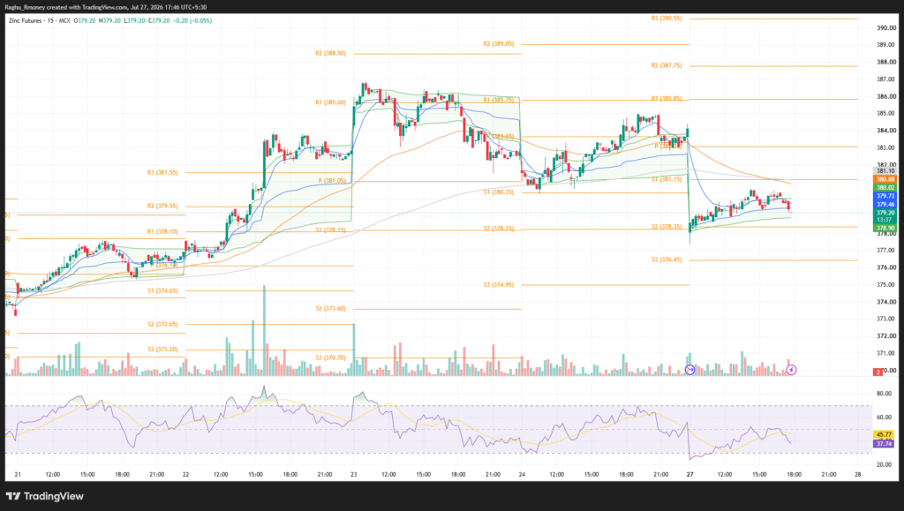Select the 'R2 (389.05)' pivot label
Screen dimensions: 904x511
tap(498, 44)
